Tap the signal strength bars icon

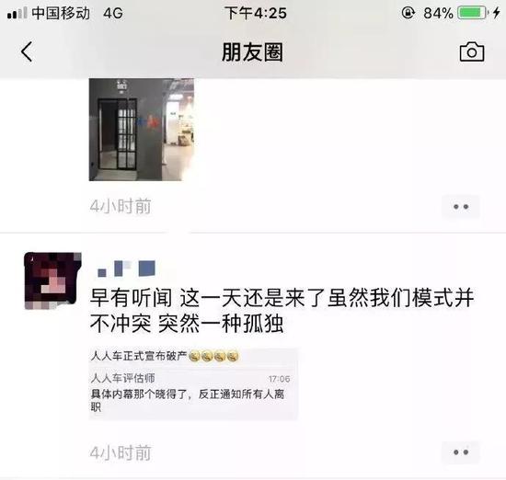click(17, 13)
